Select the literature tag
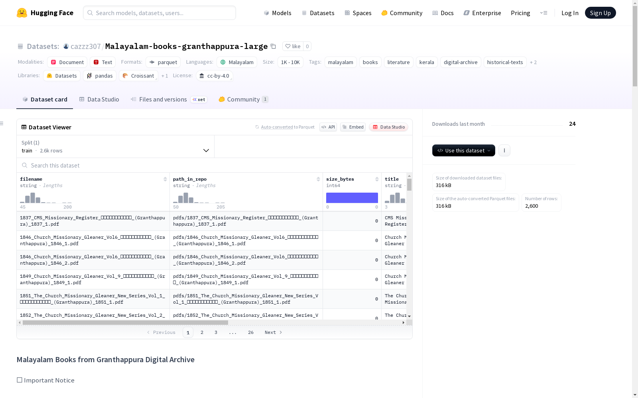The height and width of the screenshot is (398, 638). point(398,62)
